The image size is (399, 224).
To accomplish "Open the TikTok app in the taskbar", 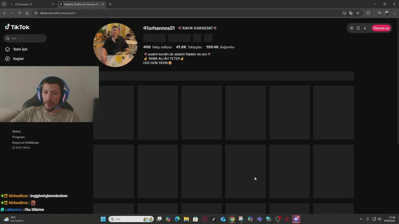I will [214, 219].
